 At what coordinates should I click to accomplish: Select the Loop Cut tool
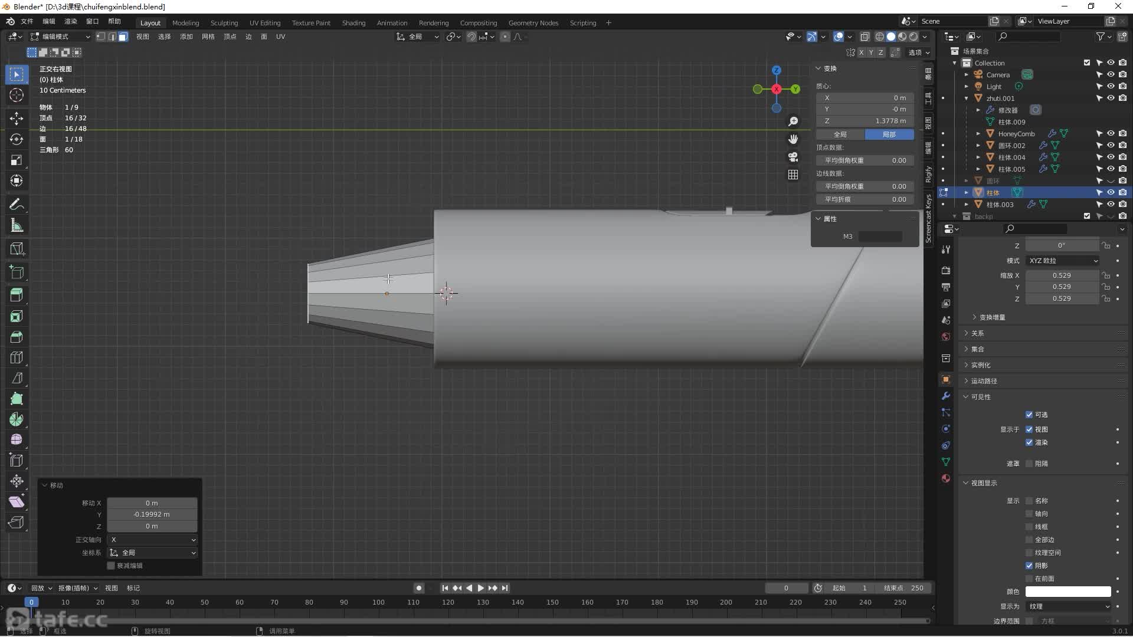(x=17, y=358)
